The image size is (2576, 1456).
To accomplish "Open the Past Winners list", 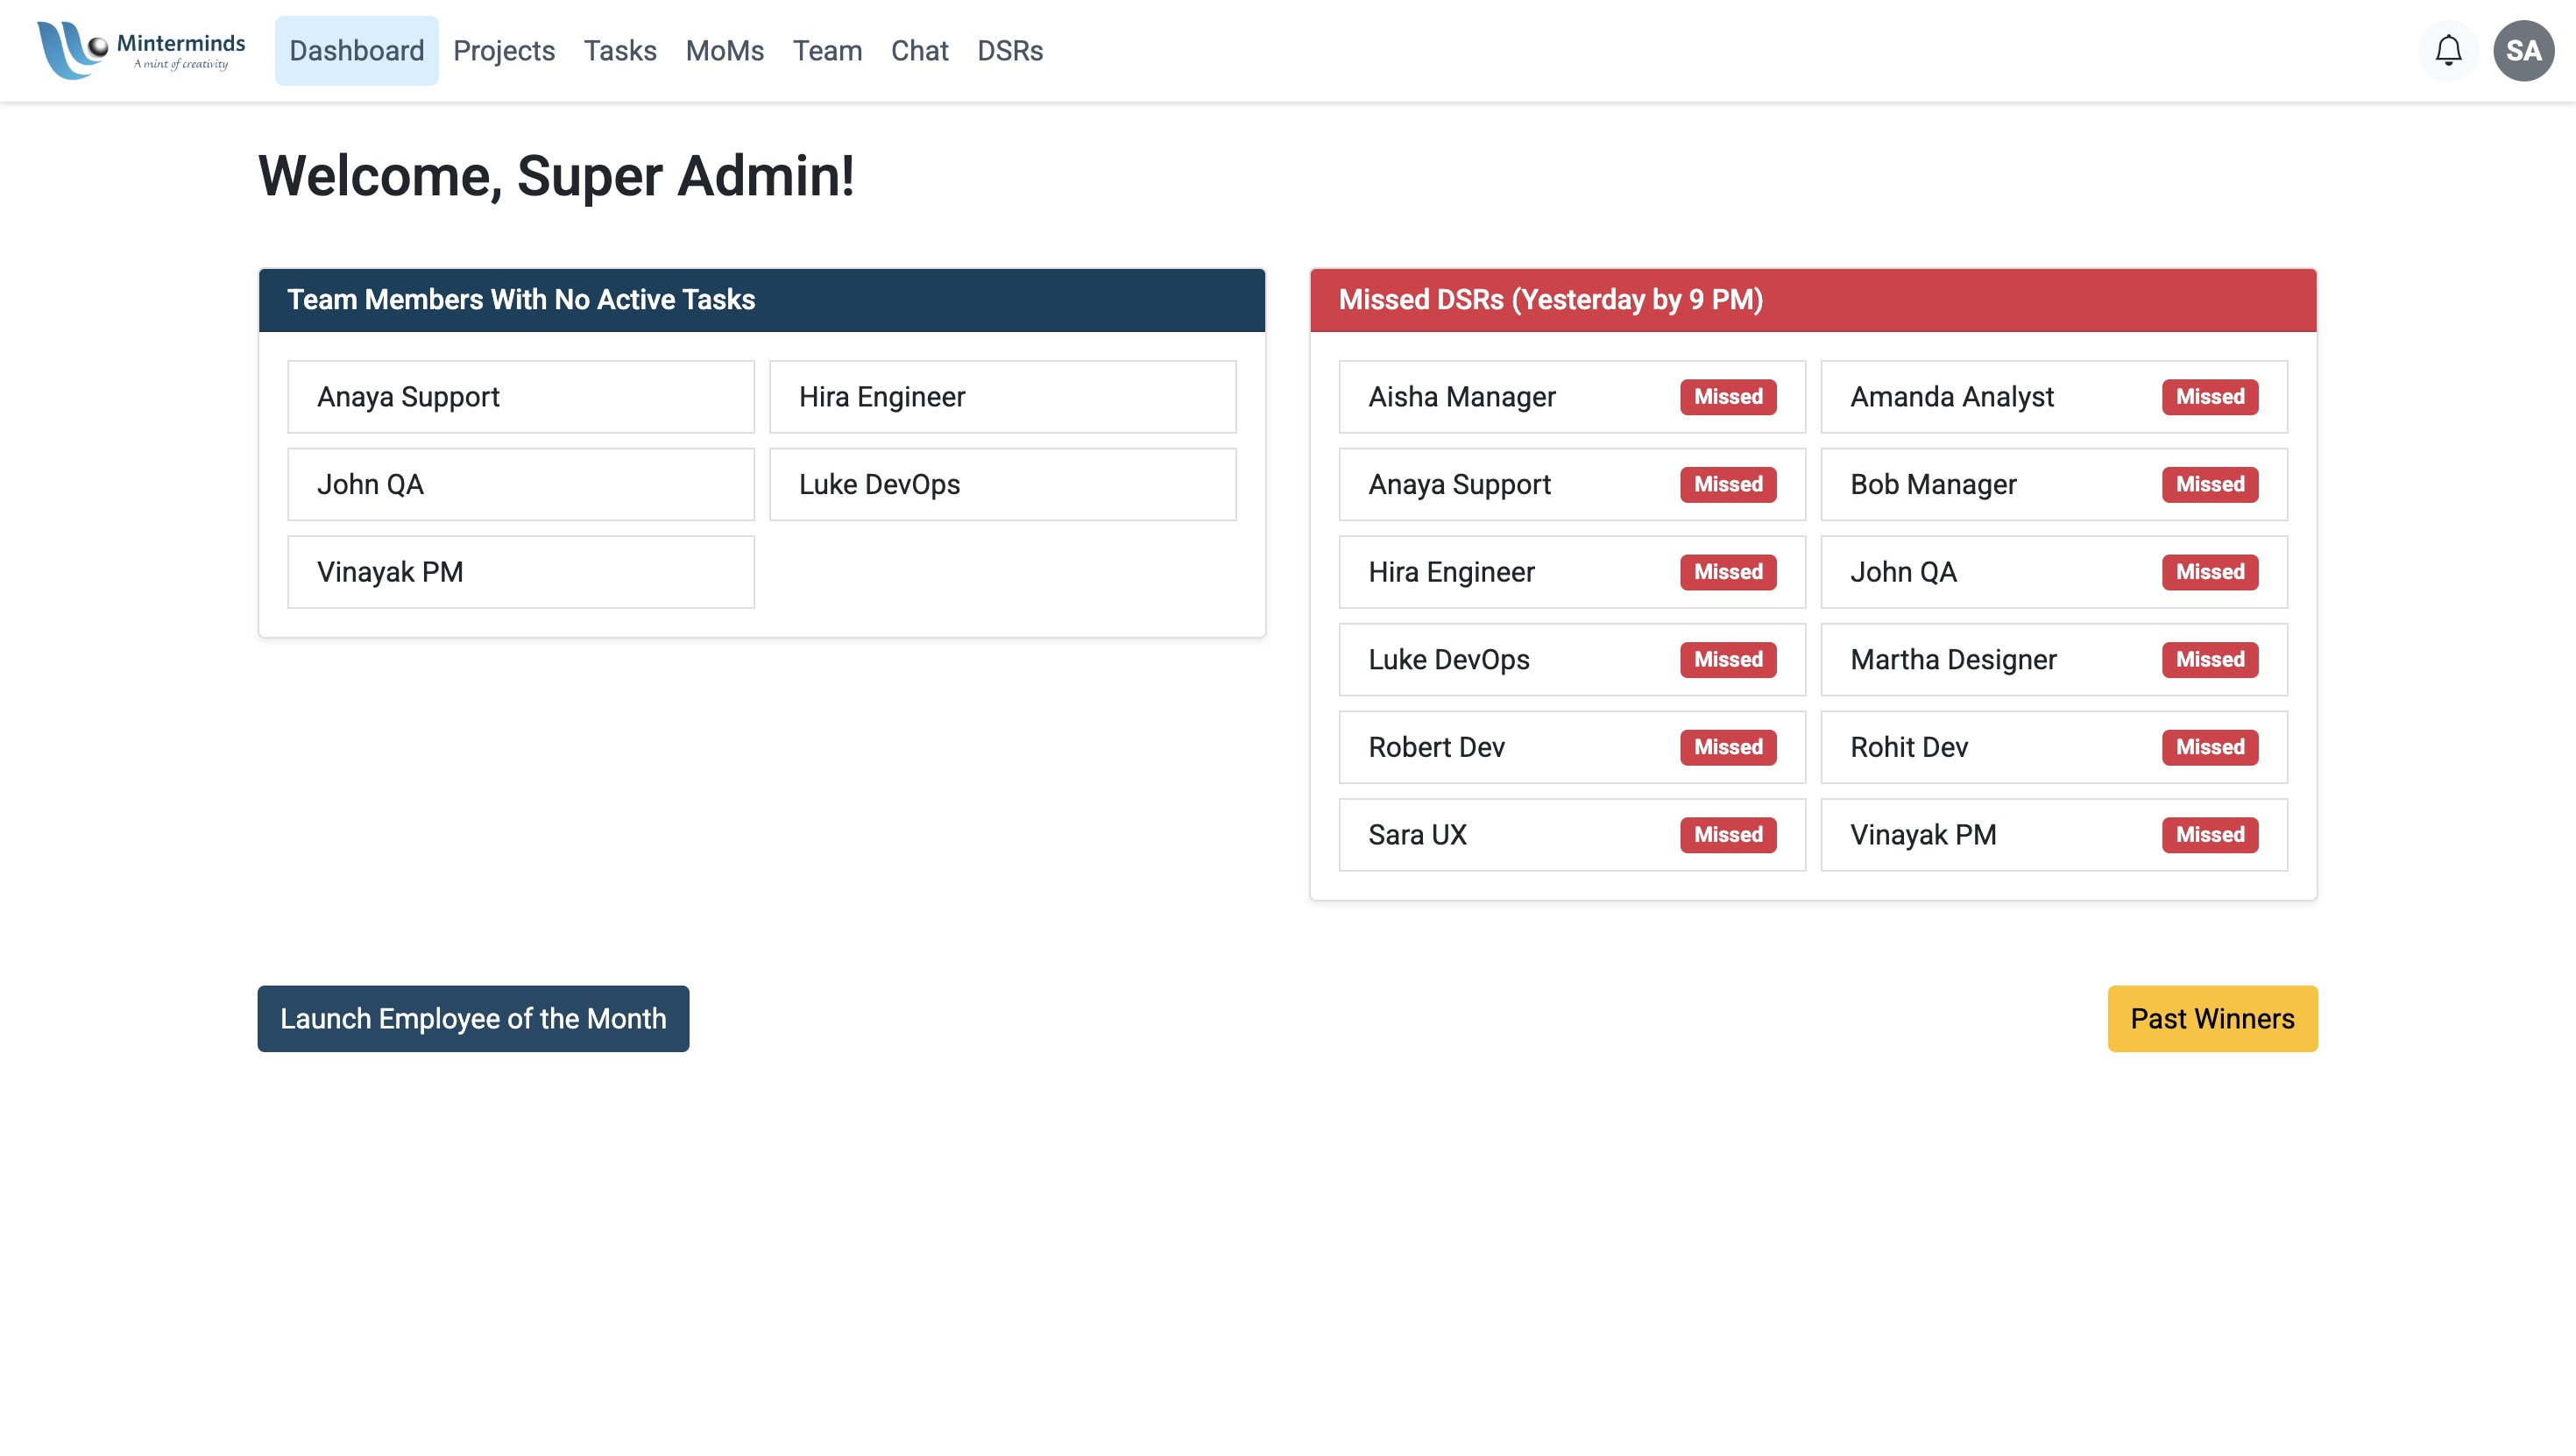I will pos(2211,1018).
